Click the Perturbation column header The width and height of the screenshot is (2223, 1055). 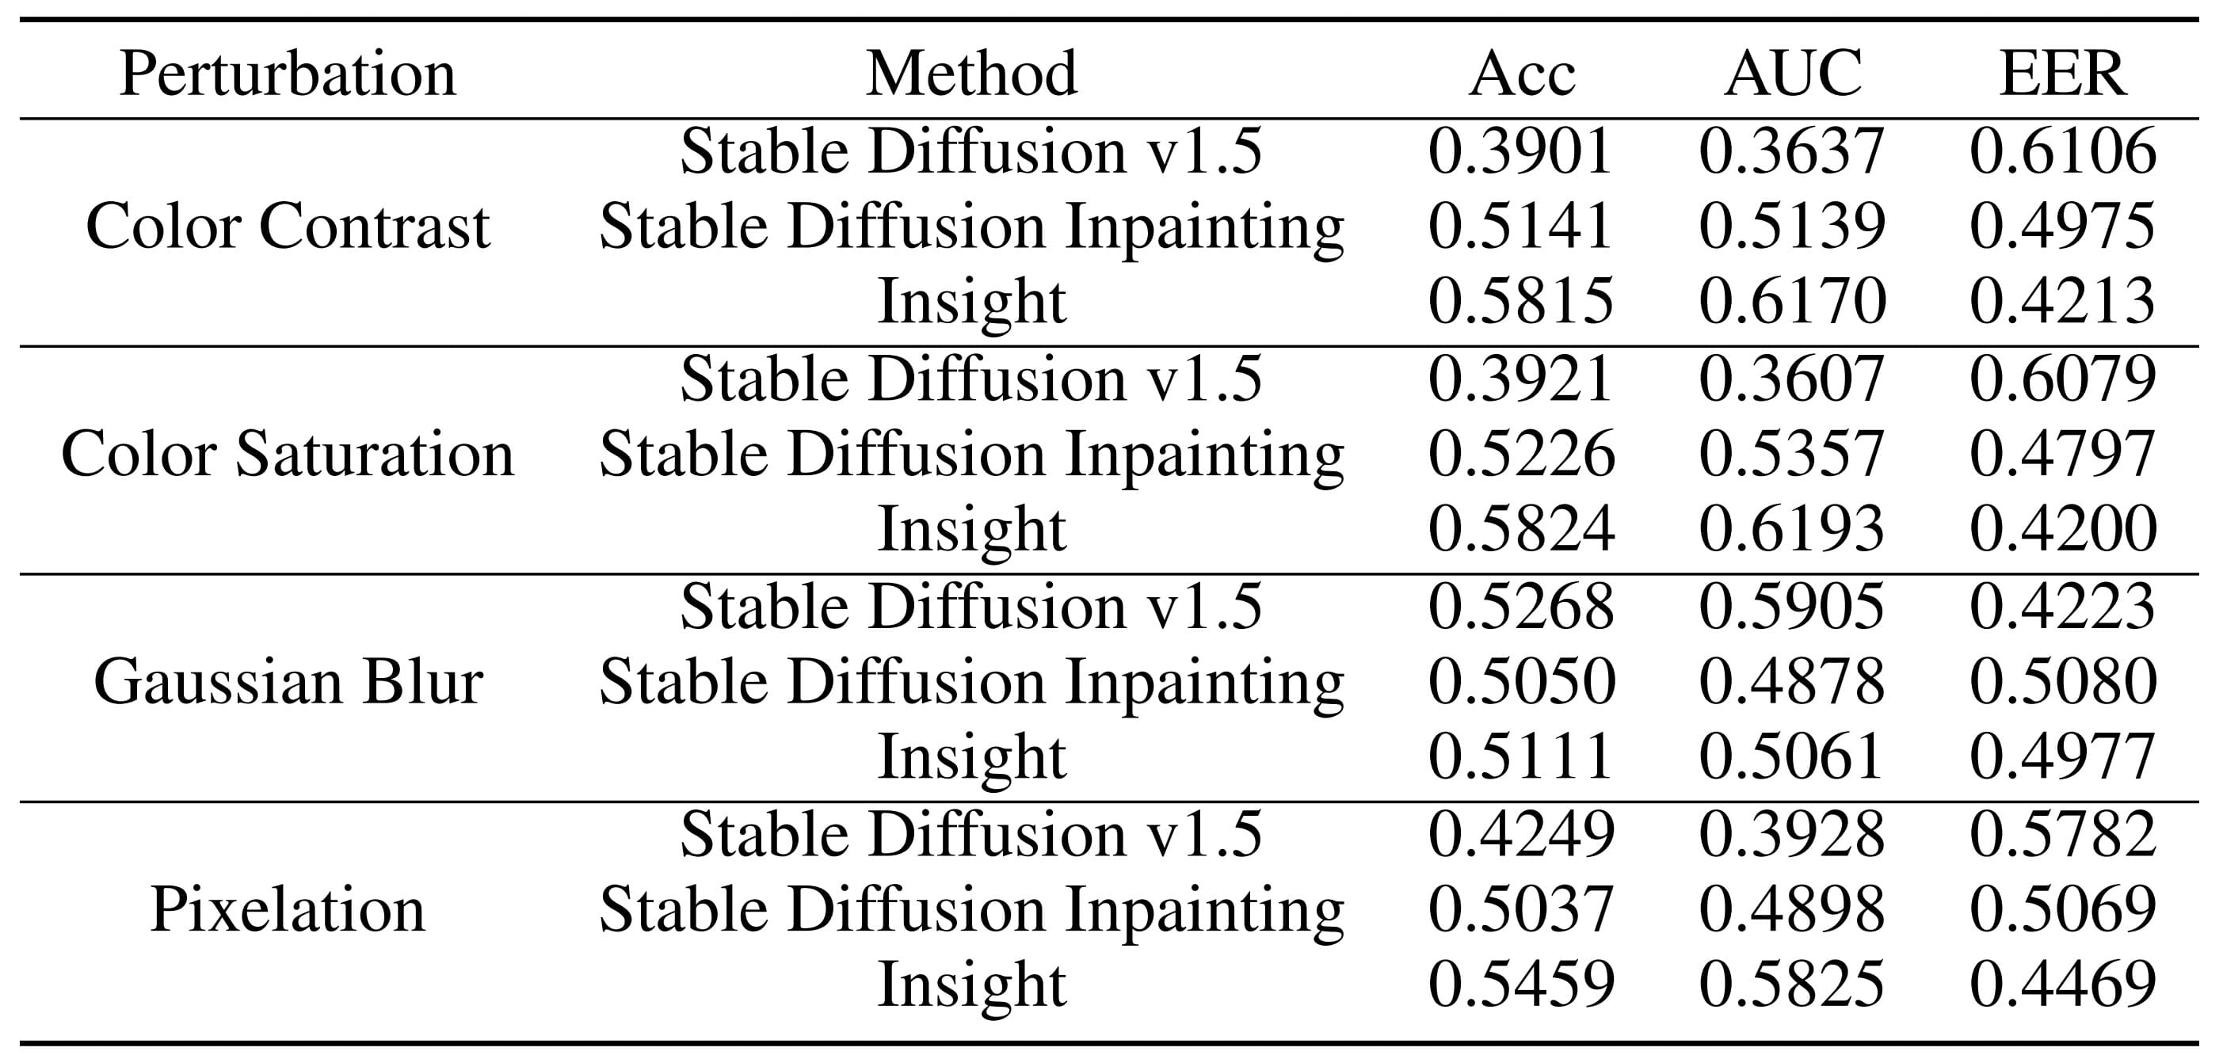coord(288,74)
